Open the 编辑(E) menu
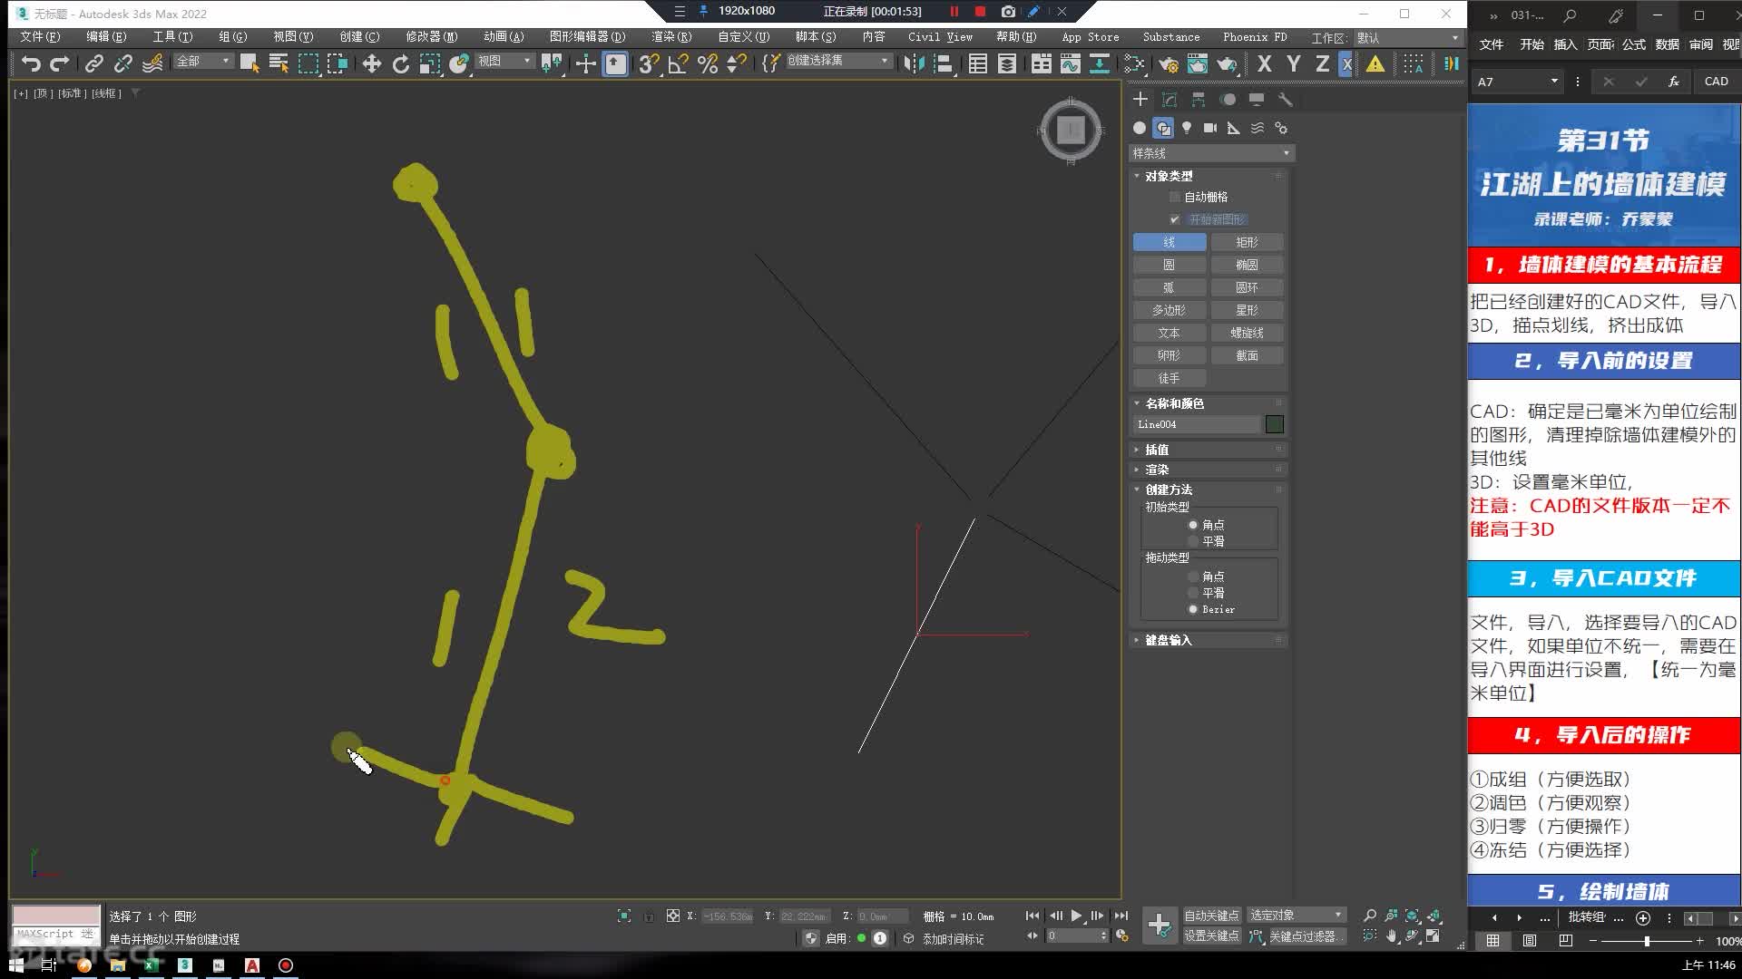Screen dimensions: 1742x979 click(106, 37)
